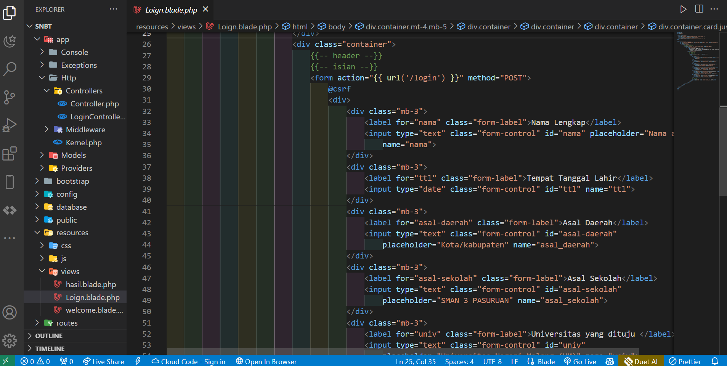Click the Copilot icon in status bar
727x366 pixels.
(610, 361)
